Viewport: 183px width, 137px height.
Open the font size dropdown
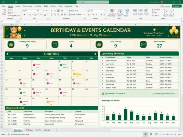tap(41, 11)
